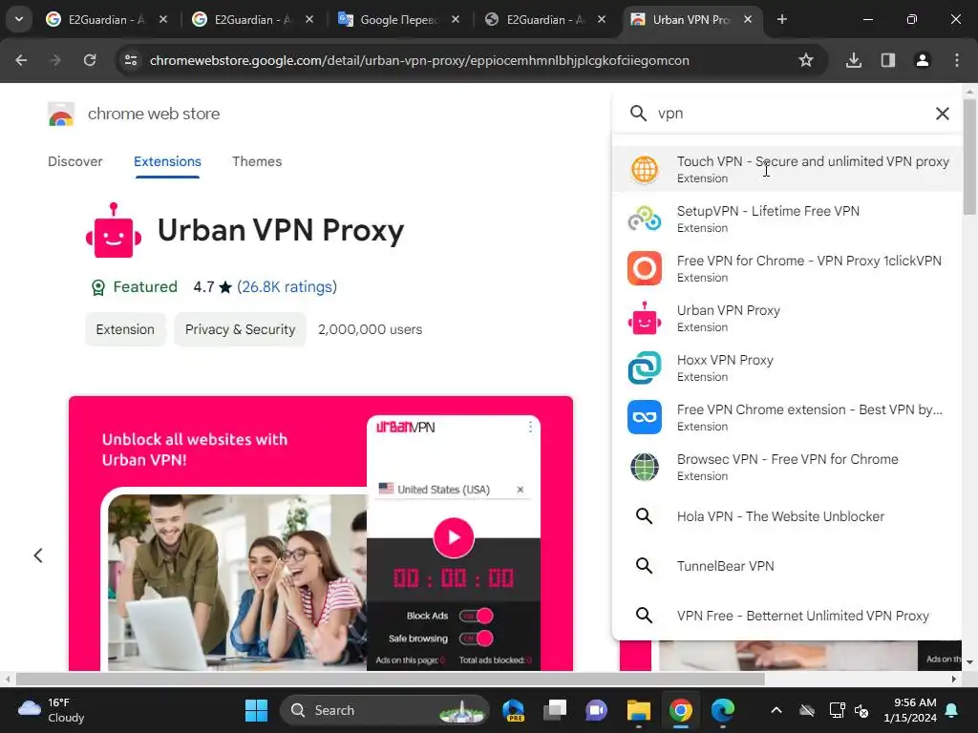Click the horizontal page scrollbar
The width and height of the screenshot is (978, 733).
coord(390,679)
